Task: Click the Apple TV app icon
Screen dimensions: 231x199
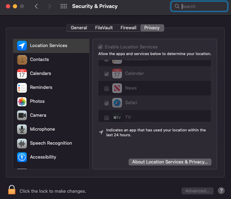Action: click(117, 117)
